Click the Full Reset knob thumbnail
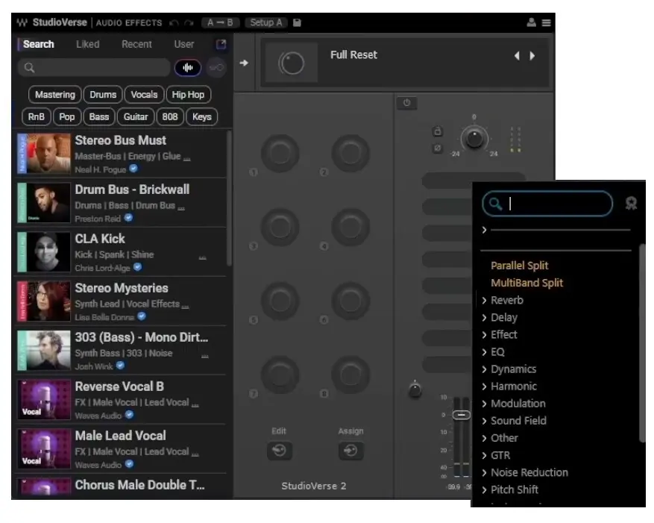This screenshot has width=654, height=523. (292, 63)
